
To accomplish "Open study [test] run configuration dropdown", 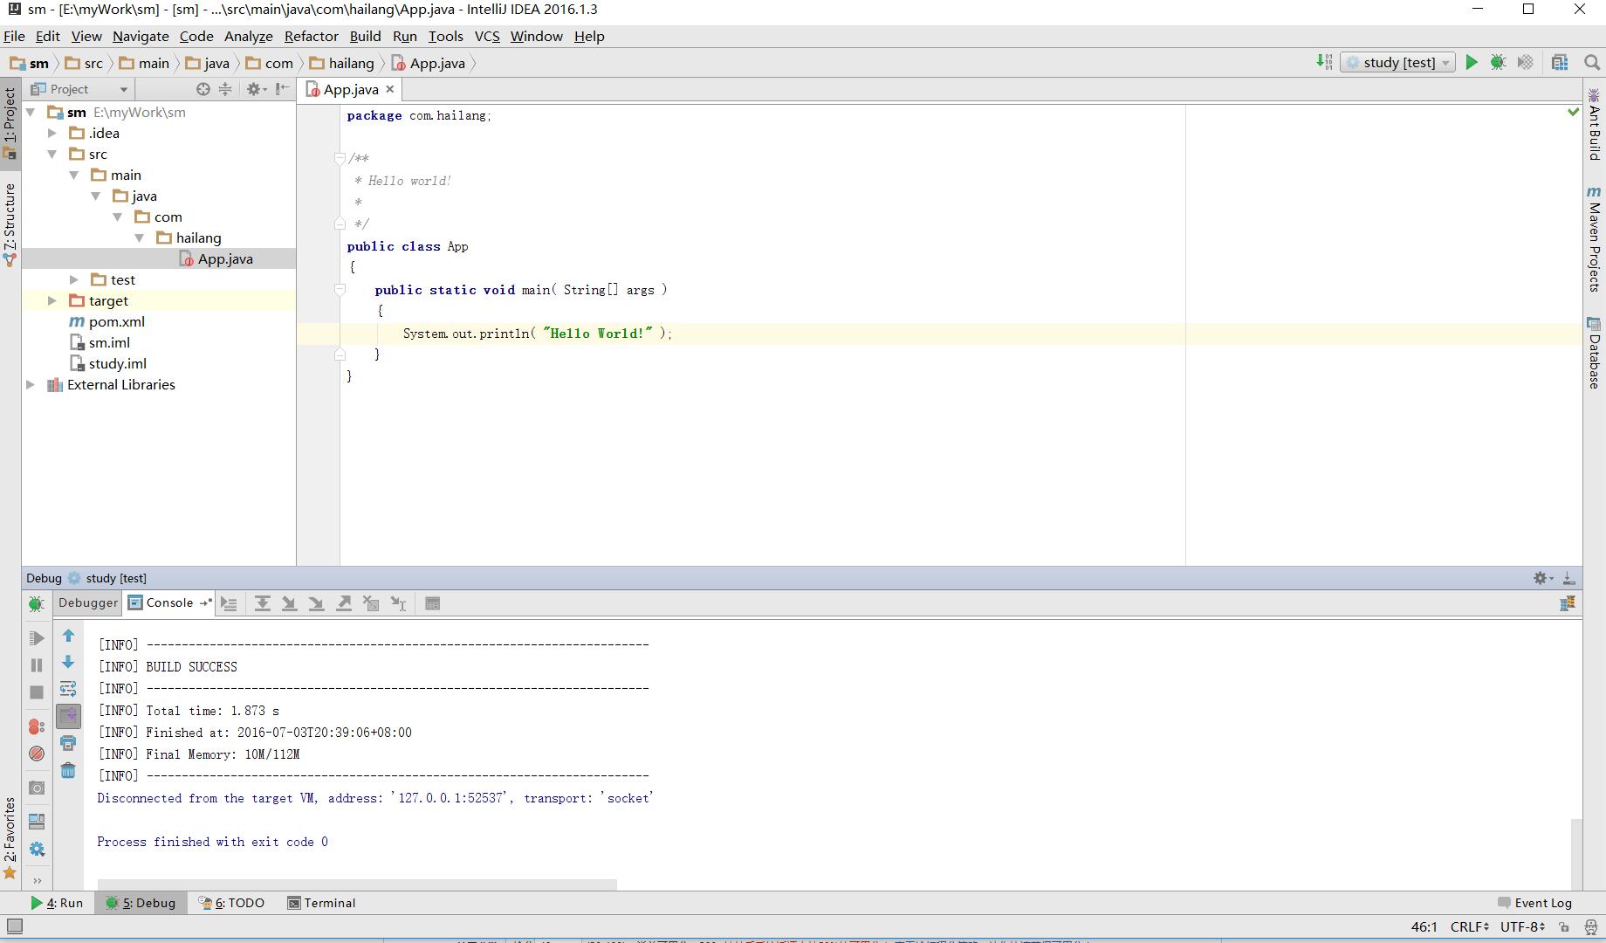I will coord(1398,62).
